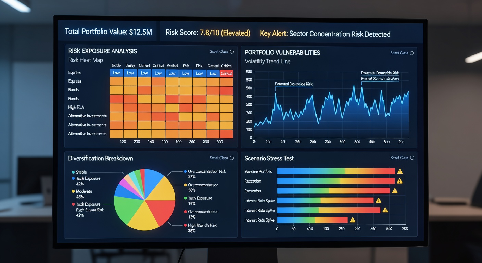482x263 pixels.
Task: Select the Low cell under the Market column
Action: click(x=144, y=73)
